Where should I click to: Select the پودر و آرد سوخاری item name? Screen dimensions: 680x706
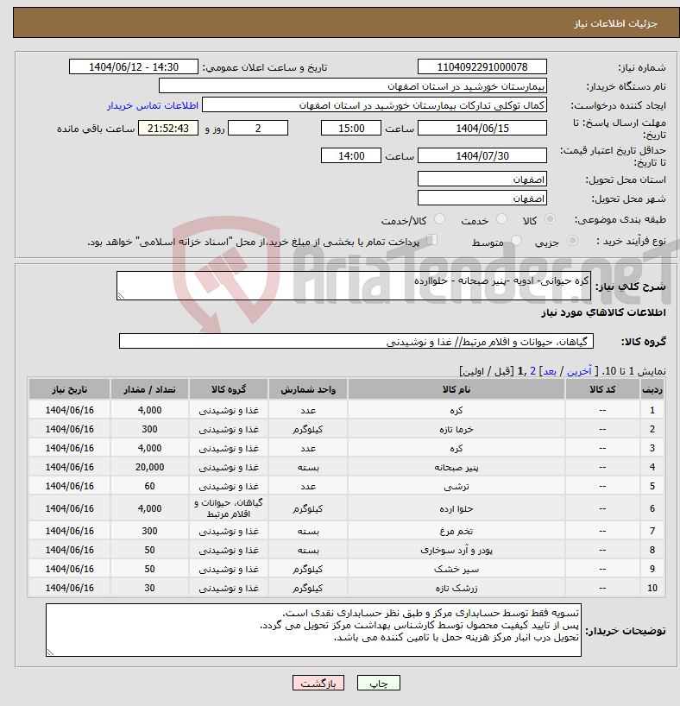(456, 550)
